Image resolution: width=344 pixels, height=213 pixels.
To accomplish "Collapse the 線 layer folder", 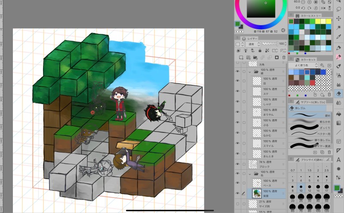I will tap(250, 72).
